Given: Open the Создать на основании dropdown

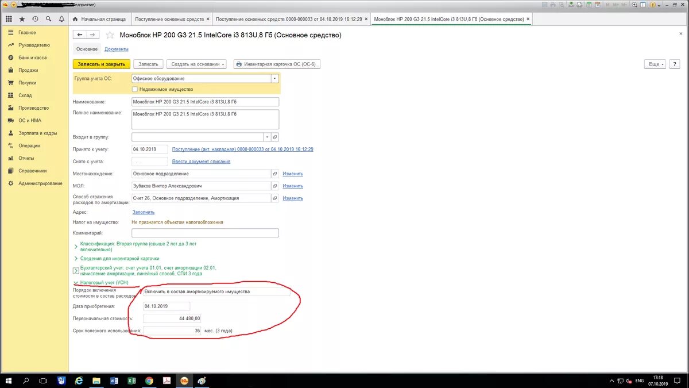Looking at the screenshot, I should 196,64.
